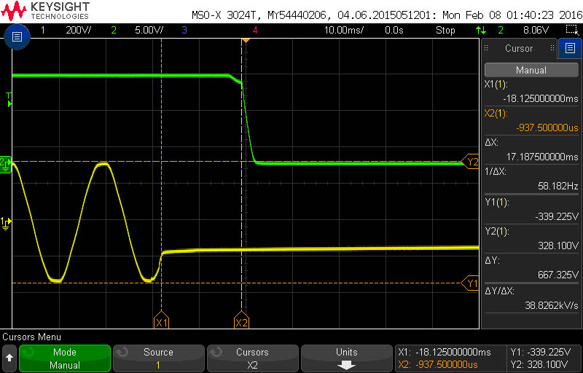Click bottom X2: -937.500000us readout
This screenshot has width=583, height=373.
click(438, 364)
